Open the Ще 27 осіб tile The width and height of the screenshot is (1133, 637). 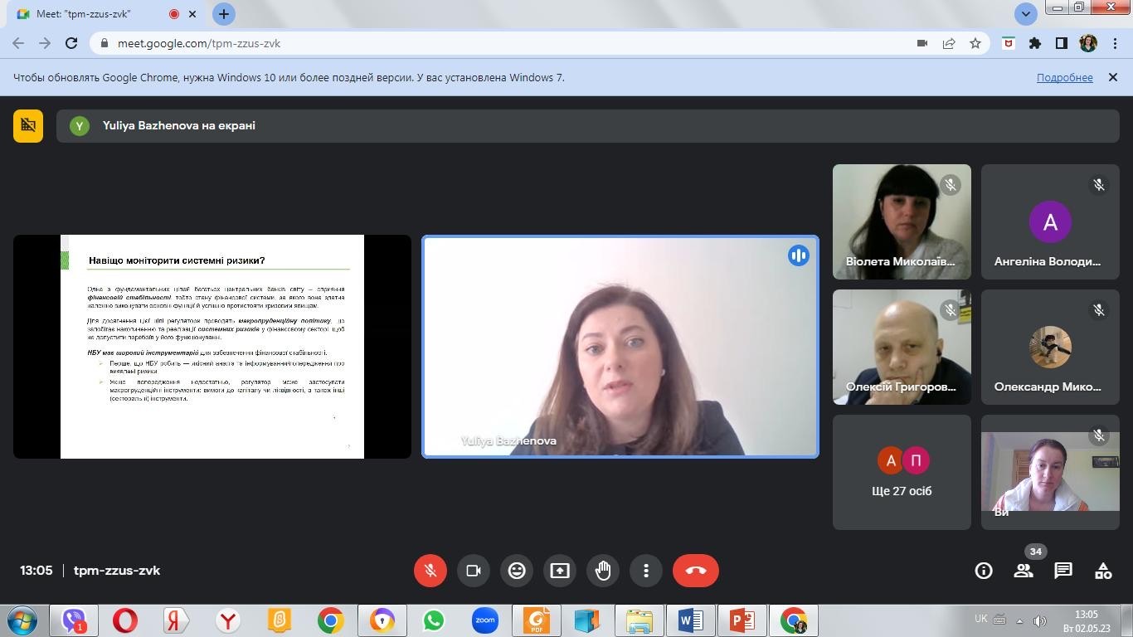(x=902, y=472)
